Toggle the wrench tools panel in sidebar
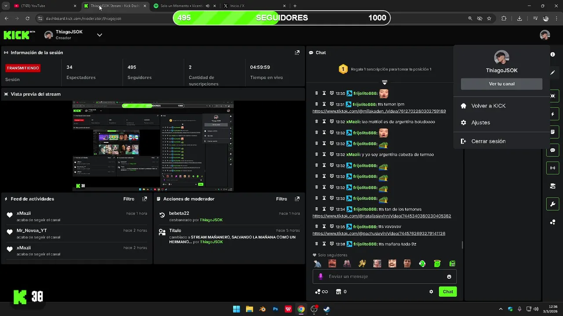 coord(553,205)
